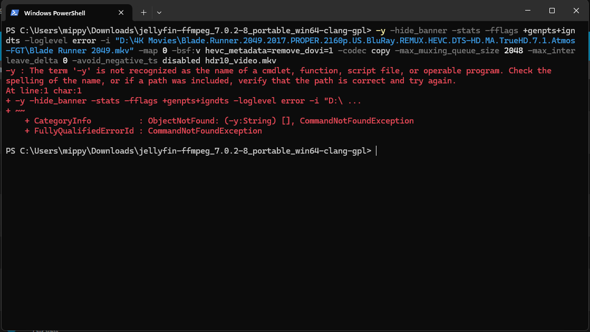590x332 pixels.
Task: Open a new terminal tab
Action: point(143,12)
